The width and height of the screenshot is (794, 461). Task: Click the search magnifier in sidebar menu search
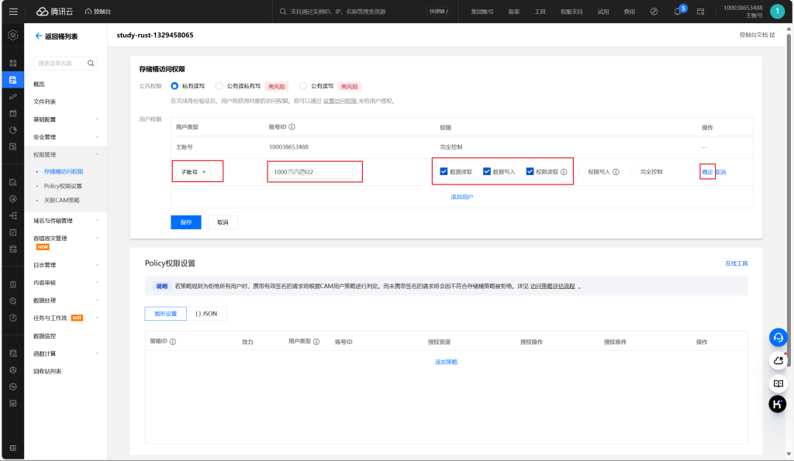(91, 63)
